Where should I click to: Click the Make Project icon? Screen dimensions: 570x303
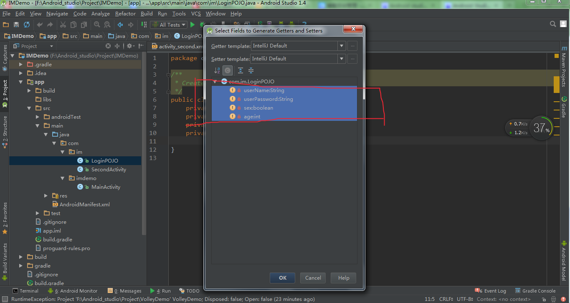[144, 25]
